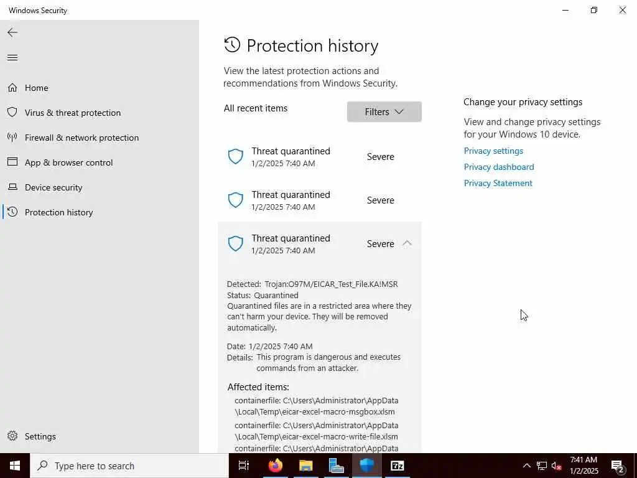Screen dimensions: 637x478
Task: Click the Privacy Statement link
Action: [x=498, y=184]
